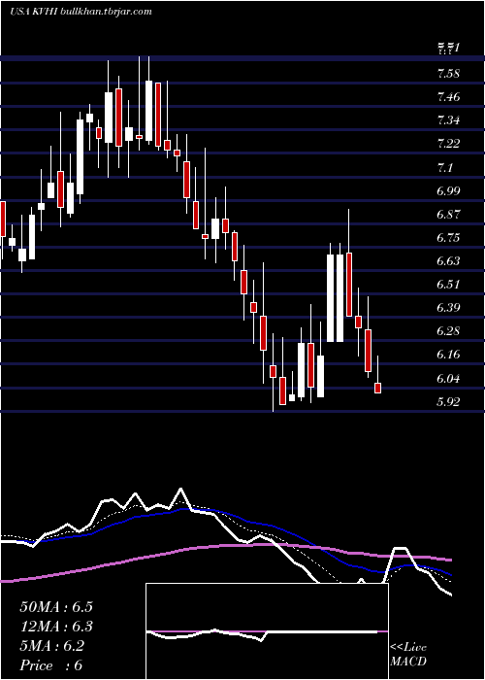Click the 5.92 price axis label
Viewport: 485px width, 680px height.
click(448, 402)
